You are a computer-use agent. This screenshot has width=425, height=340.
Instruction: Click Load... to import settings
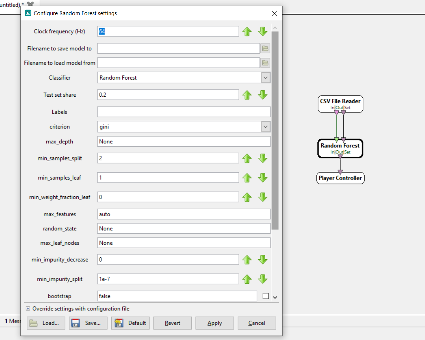(x=46, y=323)
